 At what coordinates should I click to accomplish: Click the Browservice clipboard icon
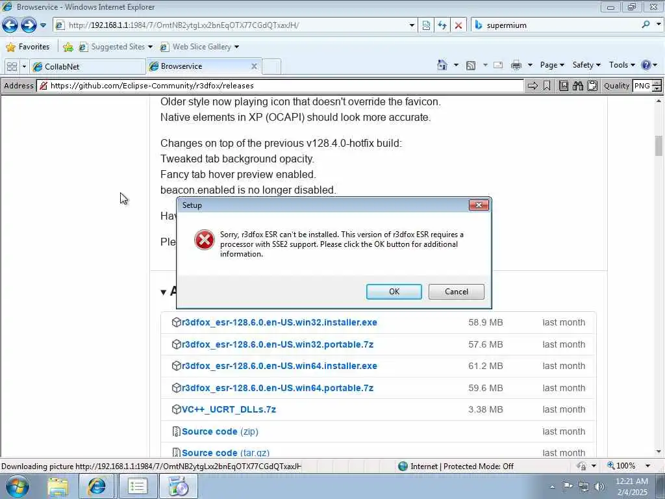(592, 86)
